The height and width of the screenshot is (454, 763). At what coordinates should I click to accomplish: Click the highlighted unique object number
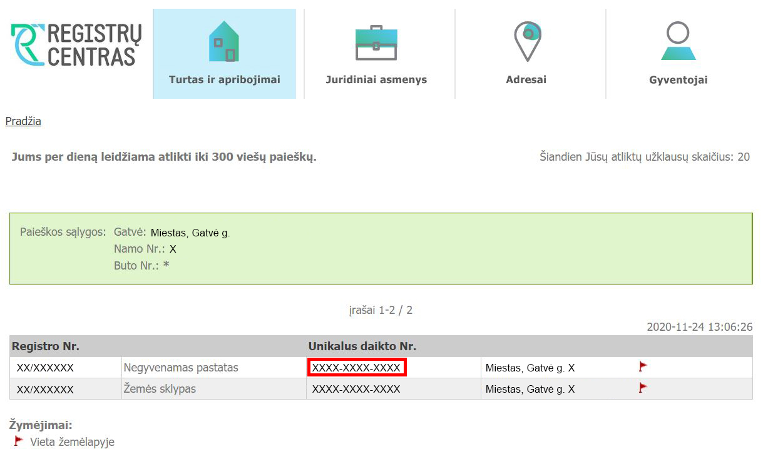tap(356, 367)
